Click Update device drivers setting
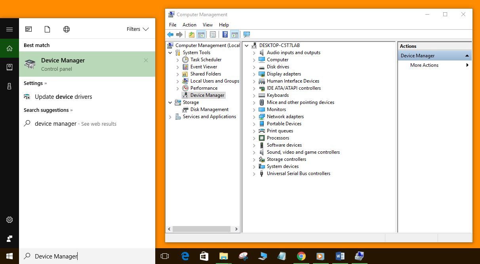This screenshot has width=480, height=264. point(63,97)
